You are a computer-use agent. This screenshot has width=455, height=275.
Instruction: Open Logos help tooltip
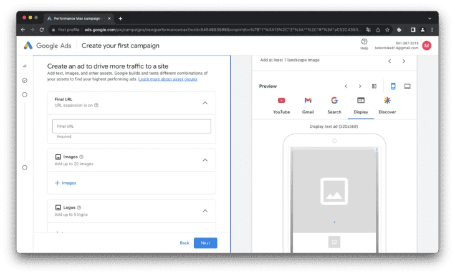79,208
